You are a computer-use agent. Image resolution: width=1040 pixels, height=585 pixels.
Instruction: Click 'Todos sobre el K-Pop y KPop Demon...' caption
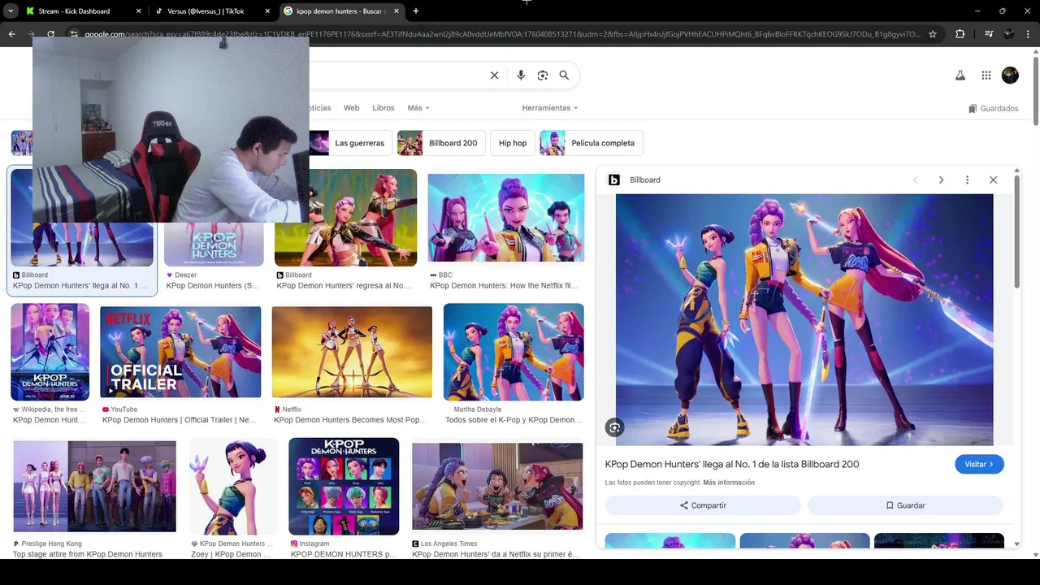[x=513, y=420]
